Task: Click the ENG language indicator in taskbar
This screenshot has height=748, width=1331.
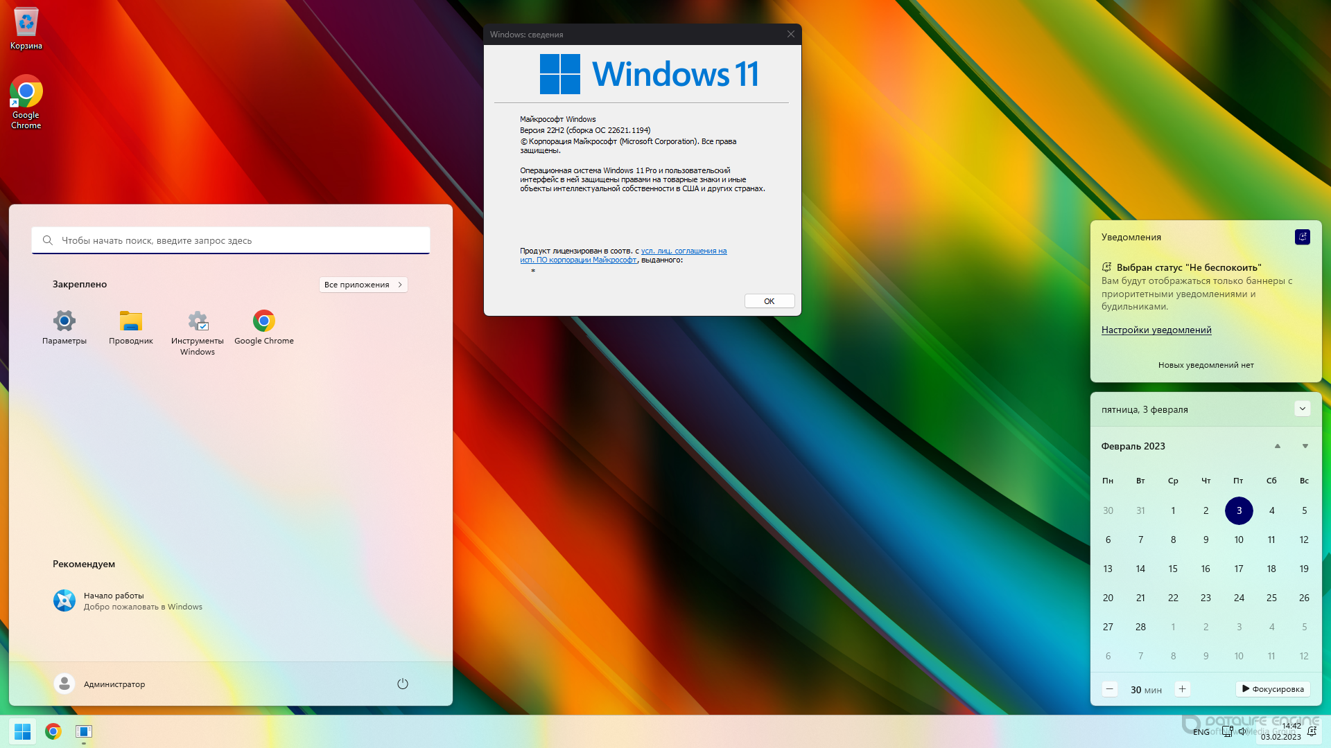Action: click(x=1201, y=732)
